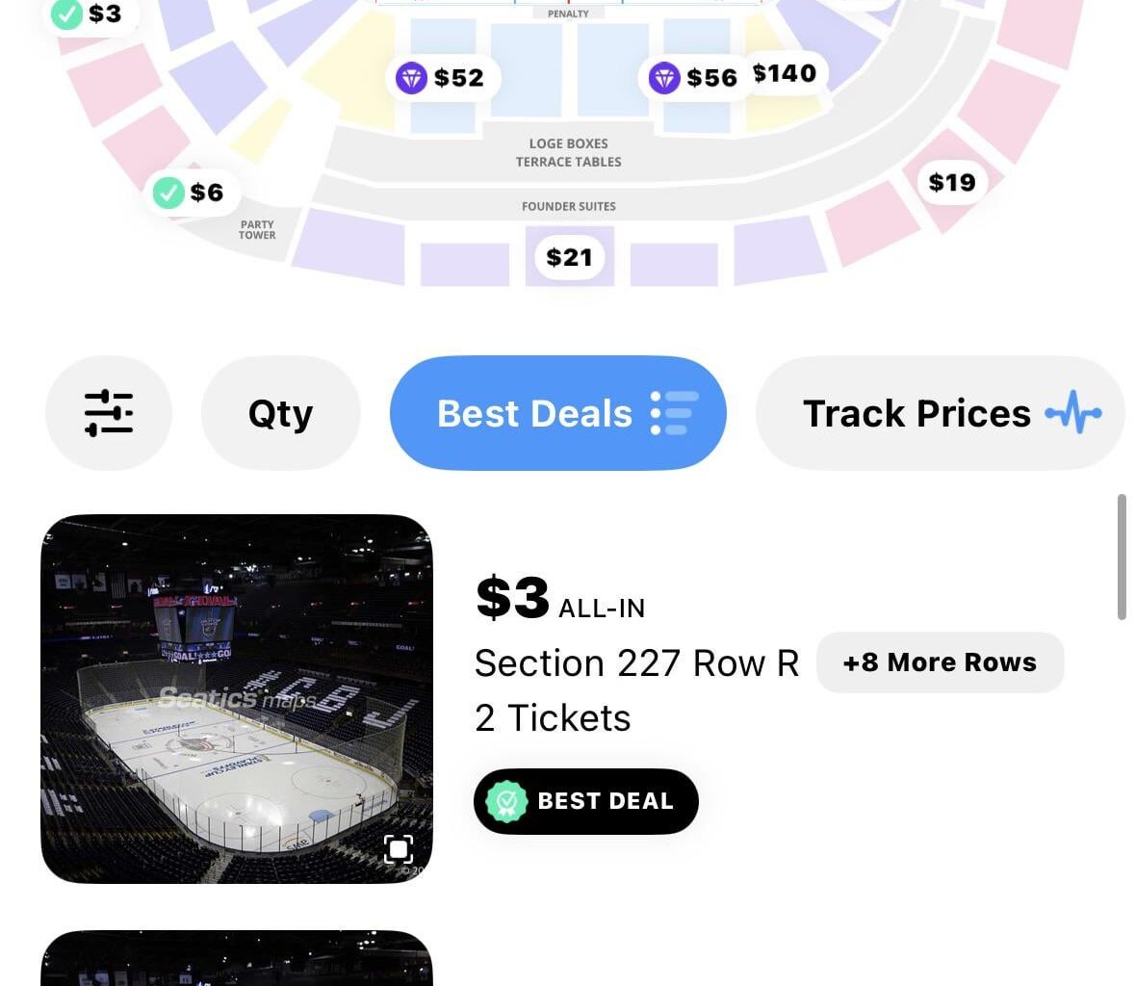Select the $19 price bubble

951,181
